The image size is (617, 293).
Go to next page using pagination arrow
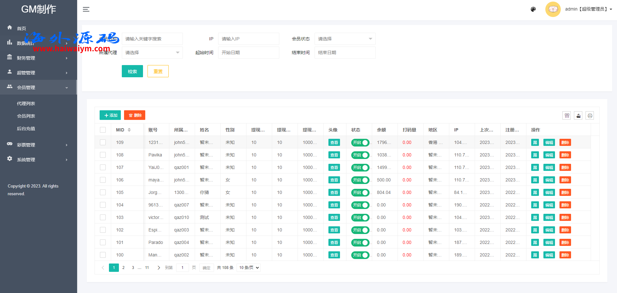coord(158,268)
